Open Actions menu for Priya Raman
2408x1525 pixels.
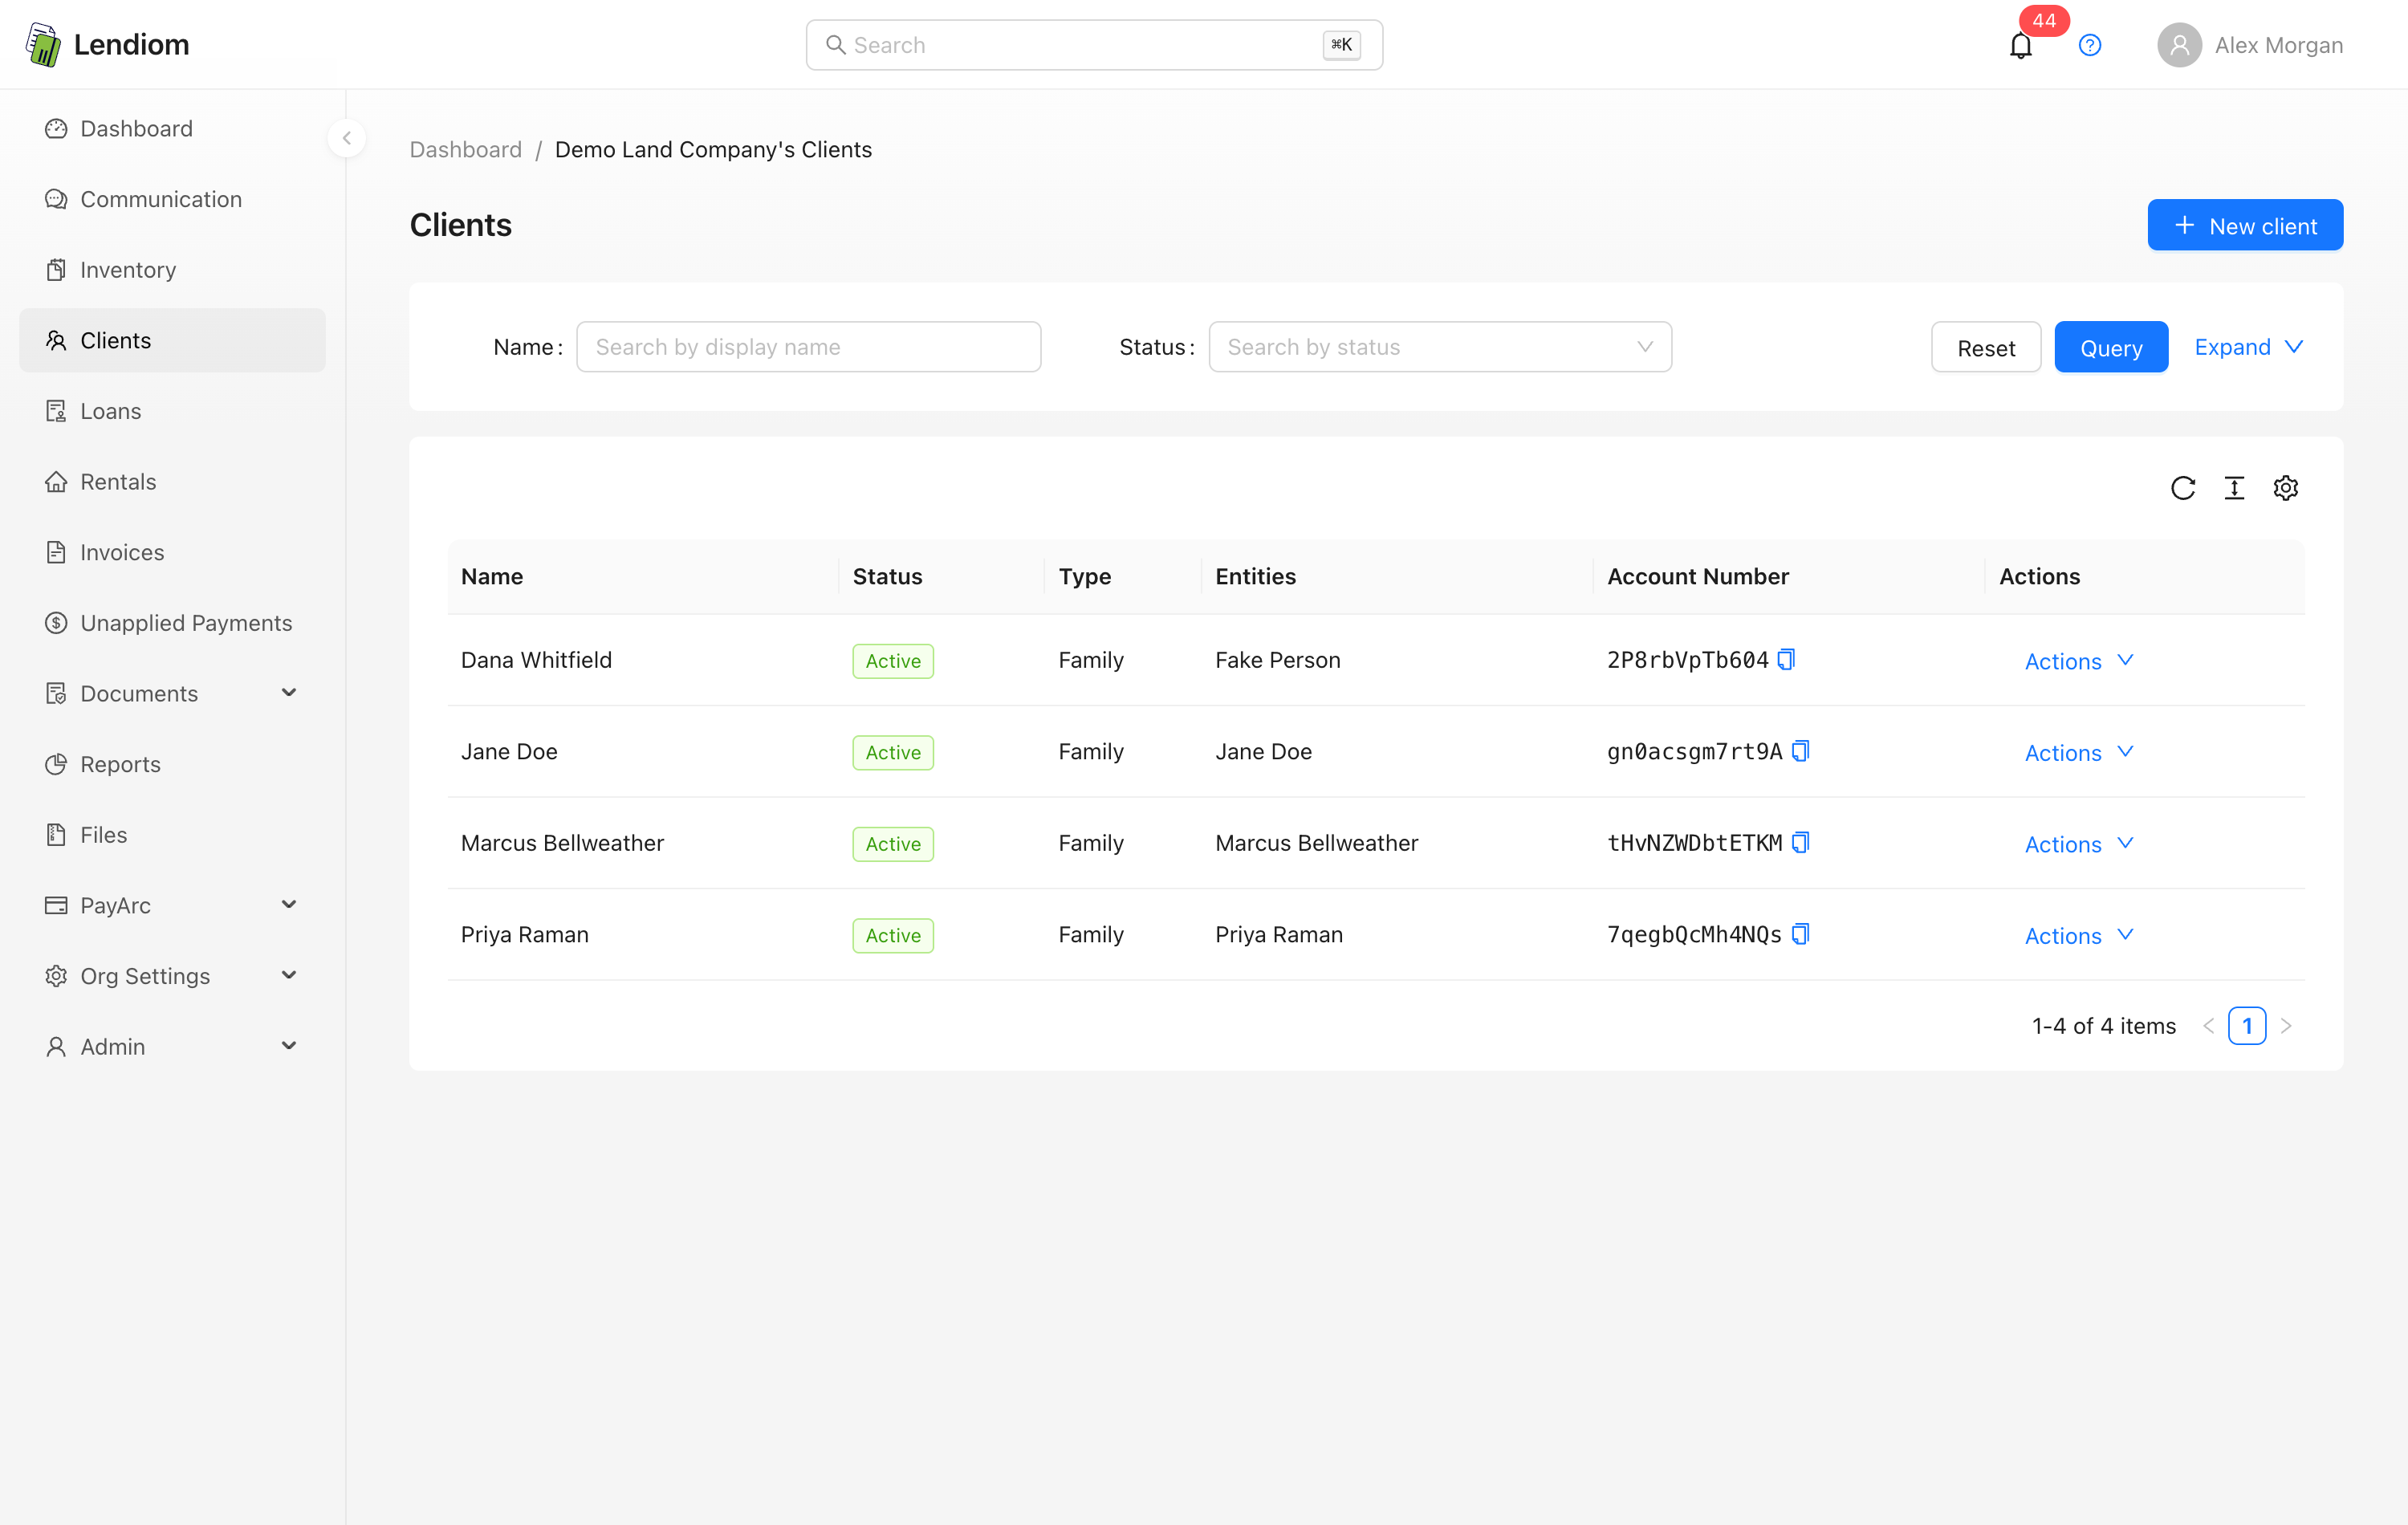coord(2079,936)
